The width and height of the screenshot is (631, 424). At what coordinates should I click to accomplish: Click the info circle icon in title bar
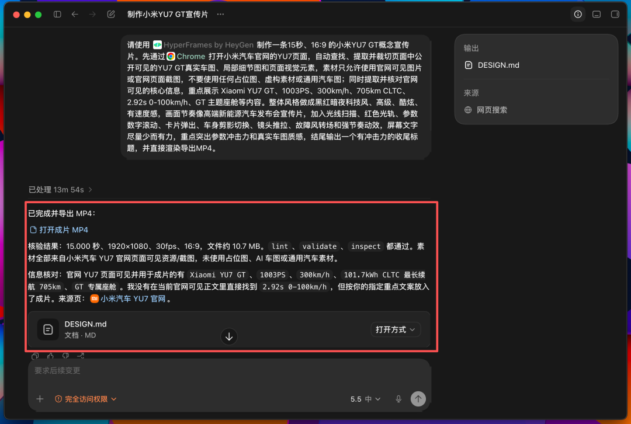578,14
